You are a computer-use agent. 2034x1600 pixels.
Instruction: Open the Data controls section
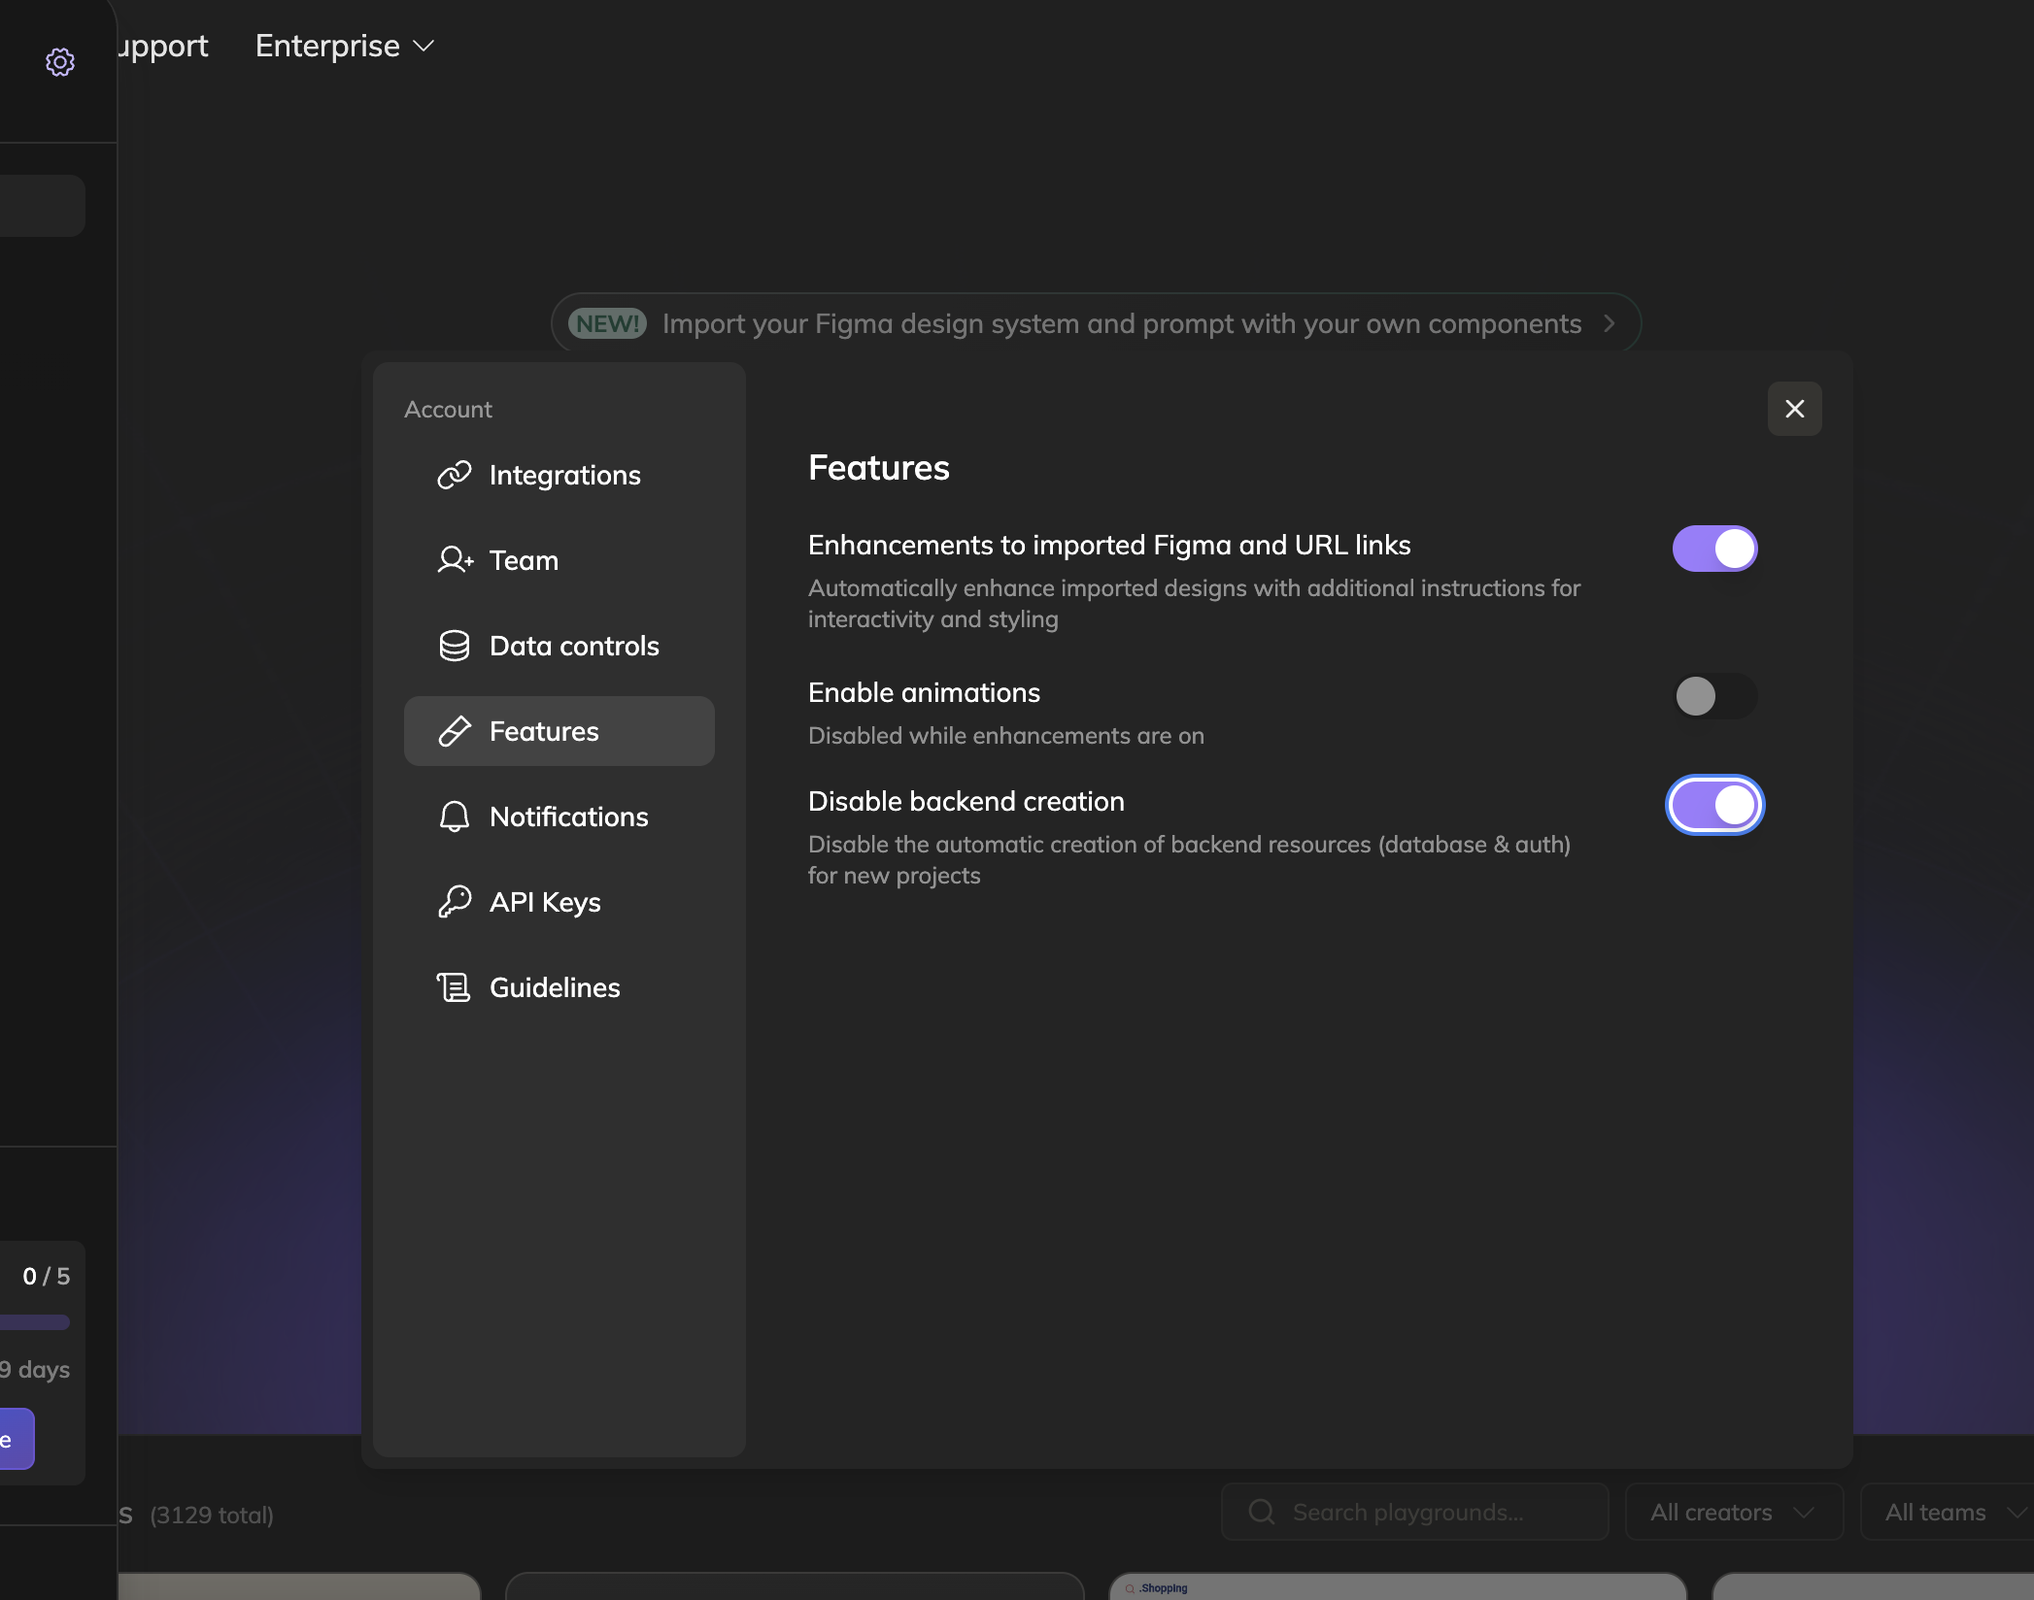[x=573, y=646]
